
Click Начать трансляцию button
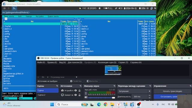(x=172, y=91)
